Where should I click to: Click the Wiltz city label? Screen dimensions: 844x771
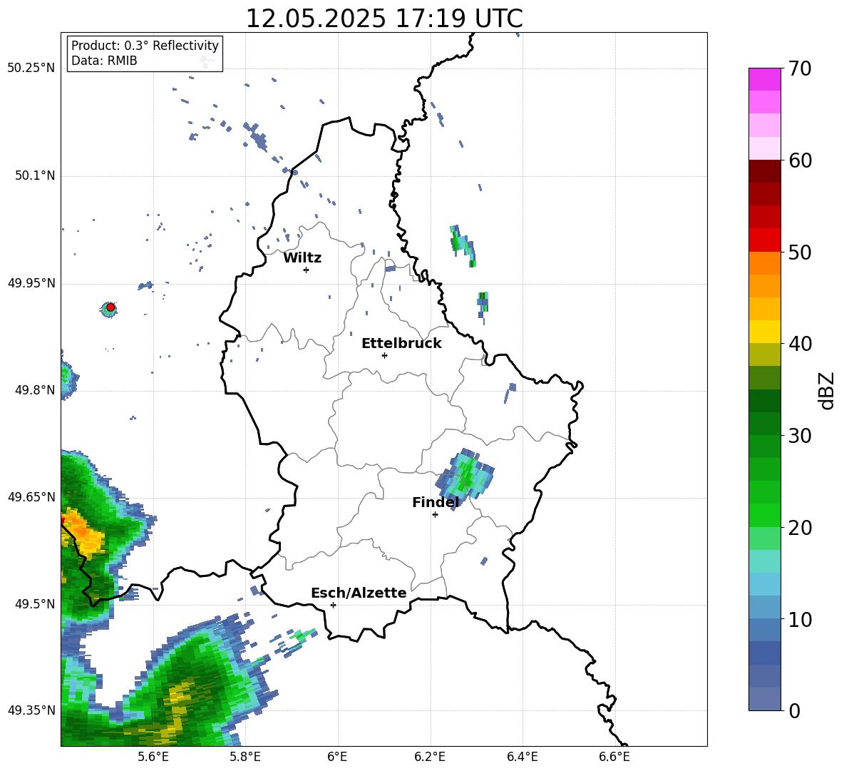click(x=302, y=258)
